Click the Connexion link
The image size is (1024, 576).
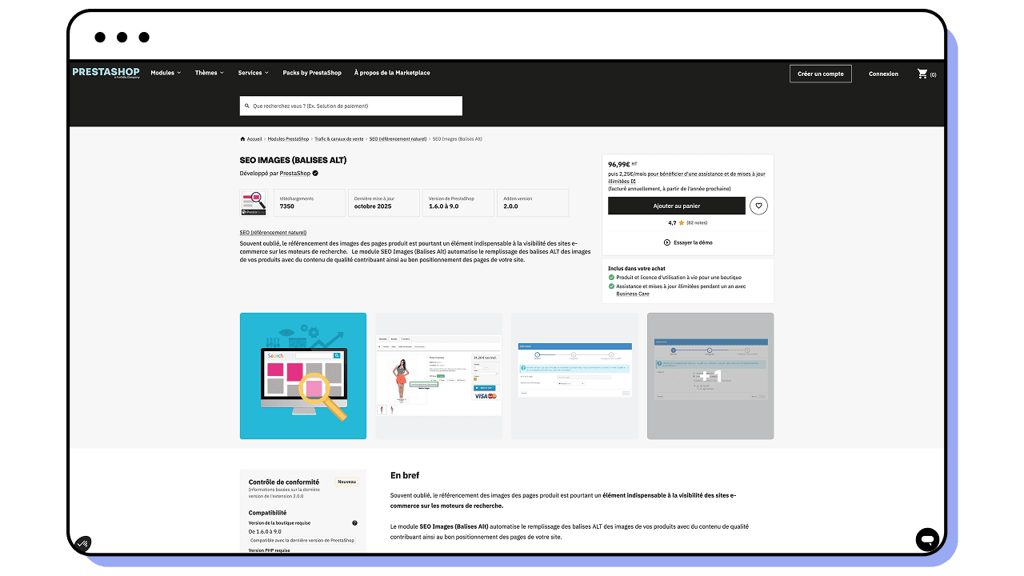point(883,74)
